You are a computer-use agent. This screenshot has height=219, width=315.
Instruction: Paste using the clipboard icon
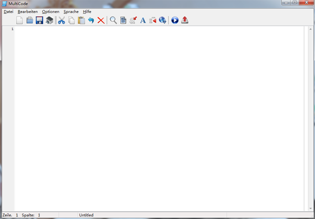click(81, 20)
